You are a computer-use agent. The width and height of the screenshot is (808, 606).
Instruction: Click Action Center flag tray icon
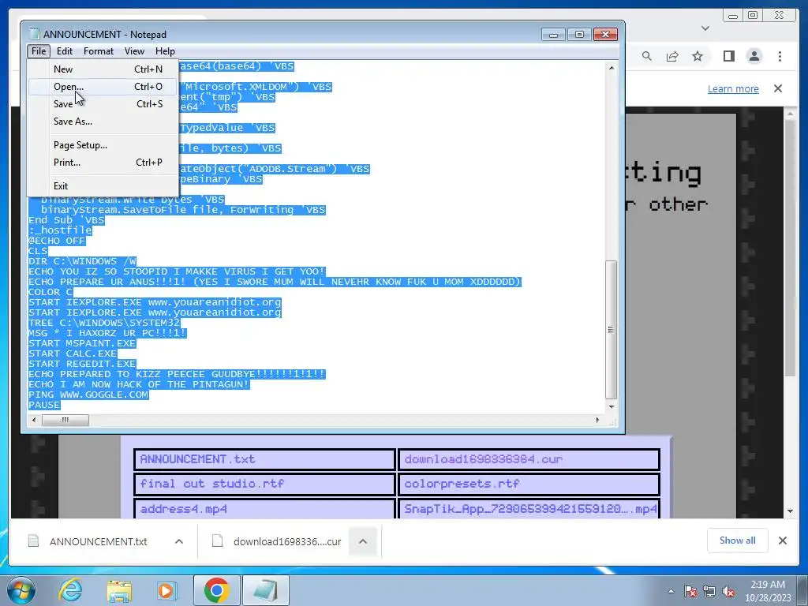(690, 591)
